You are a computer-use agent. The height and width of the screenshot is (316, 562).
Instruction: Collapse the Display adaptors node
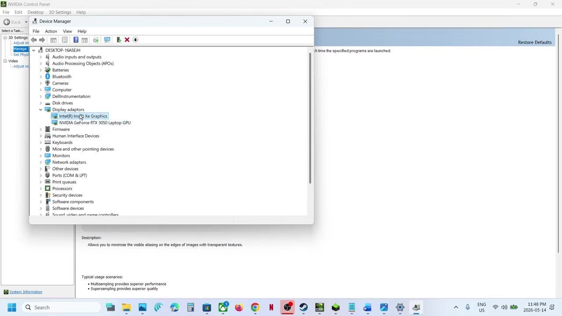[41, 110]
